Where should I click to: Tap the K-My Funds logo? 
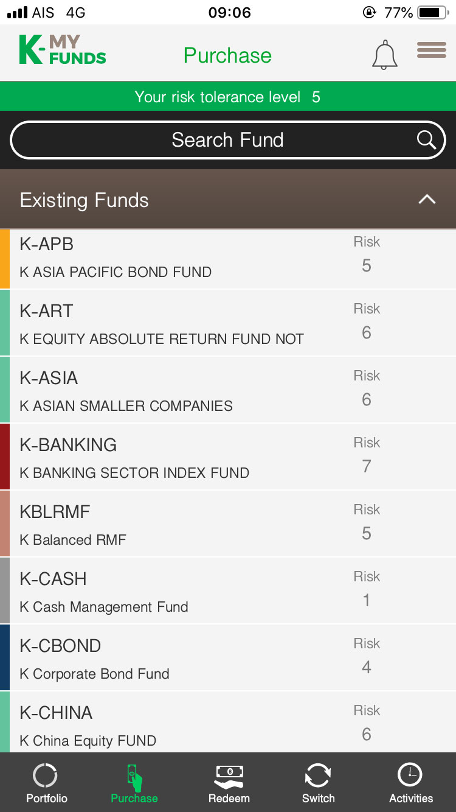[x=63, y=51]
